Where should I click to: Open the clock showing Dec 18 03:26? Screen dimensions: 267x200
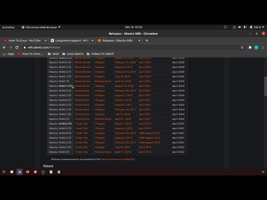133,27
